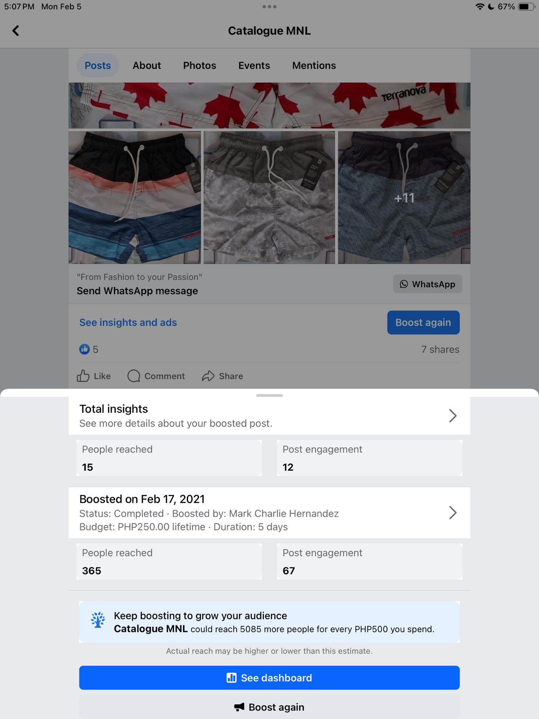
Task: Tap the blue like reaction icon
Action: [x=85, y=349]
